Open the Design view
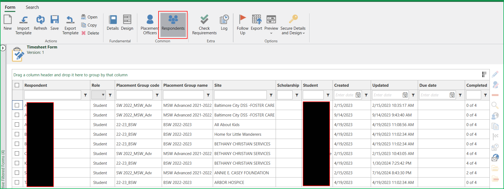Image resolution: width=504 pixels, height=189 pixels. point(127,23)
